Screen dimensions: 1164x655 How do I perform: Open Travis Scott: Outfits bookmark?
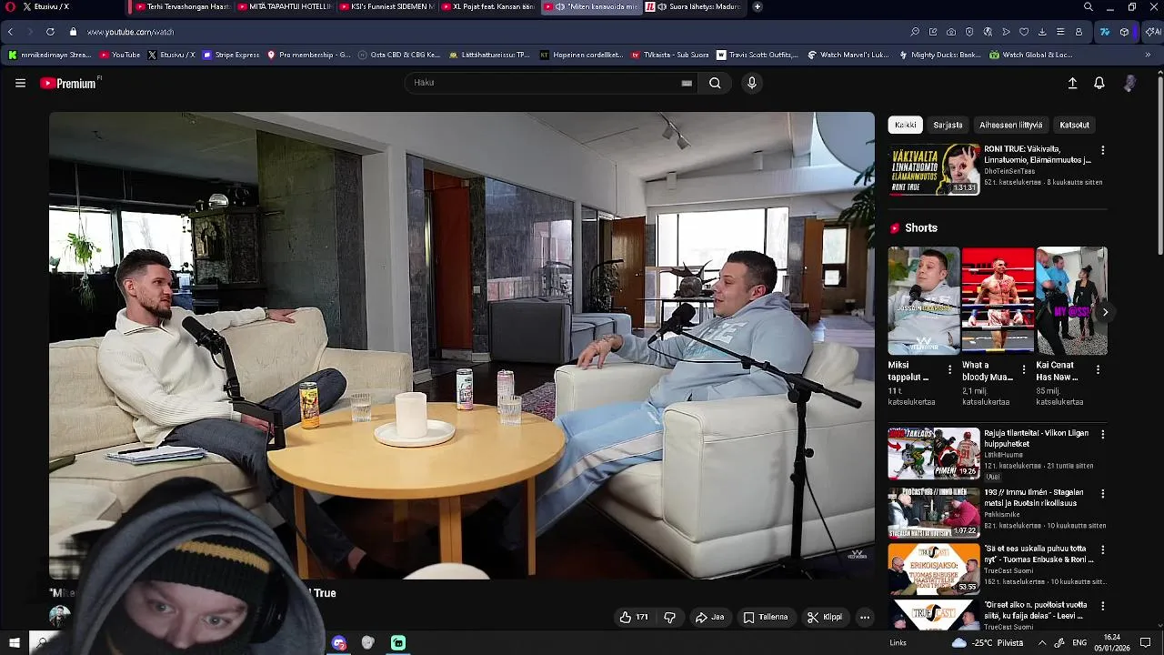pyautogui.click(x=758, y=55)
